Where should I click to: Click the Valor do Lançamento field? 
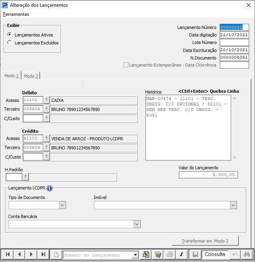pyautogui.click(x=208, y=175)
